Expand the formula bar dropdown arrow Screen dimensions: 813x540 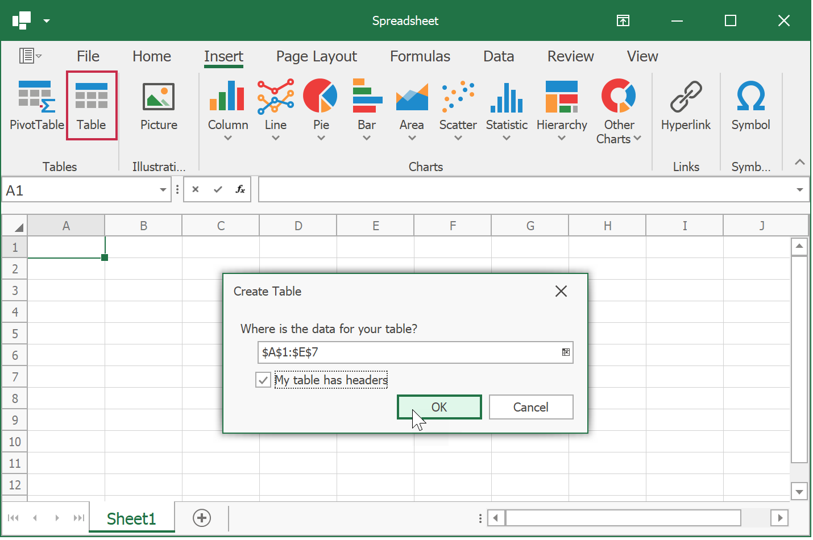tap(799, 190)
